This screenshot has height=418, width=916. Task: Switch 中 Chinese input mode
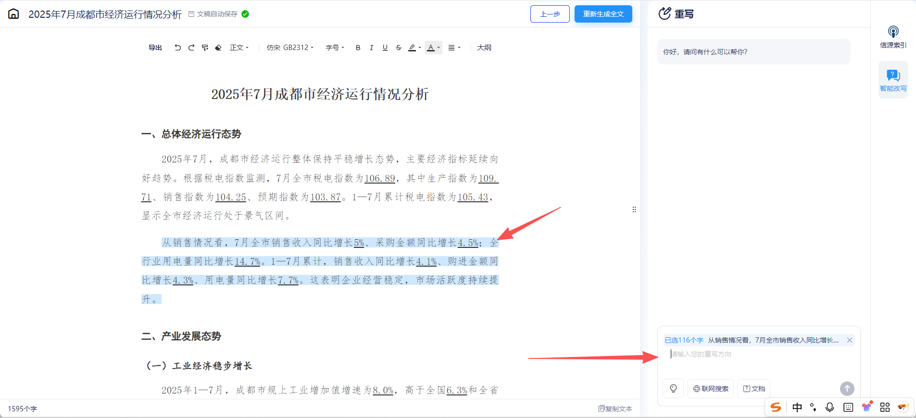(797, 407)
